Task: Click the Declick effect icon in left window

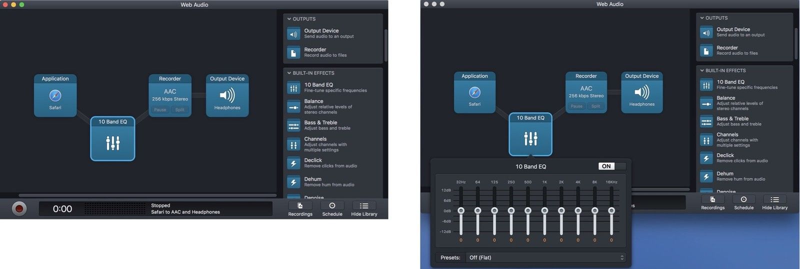Action: (293, 163)
